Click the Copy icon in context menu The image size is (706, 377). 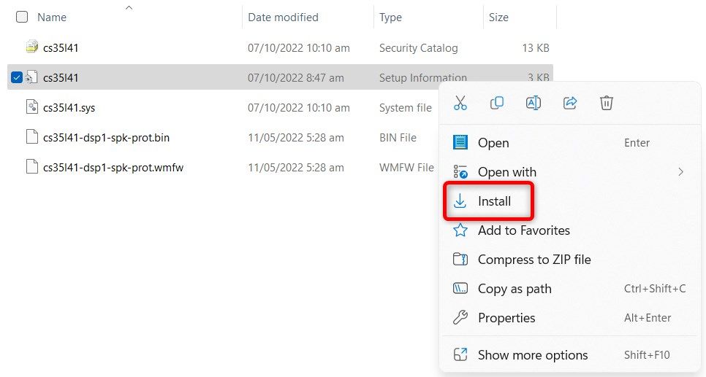click(497, 103)
